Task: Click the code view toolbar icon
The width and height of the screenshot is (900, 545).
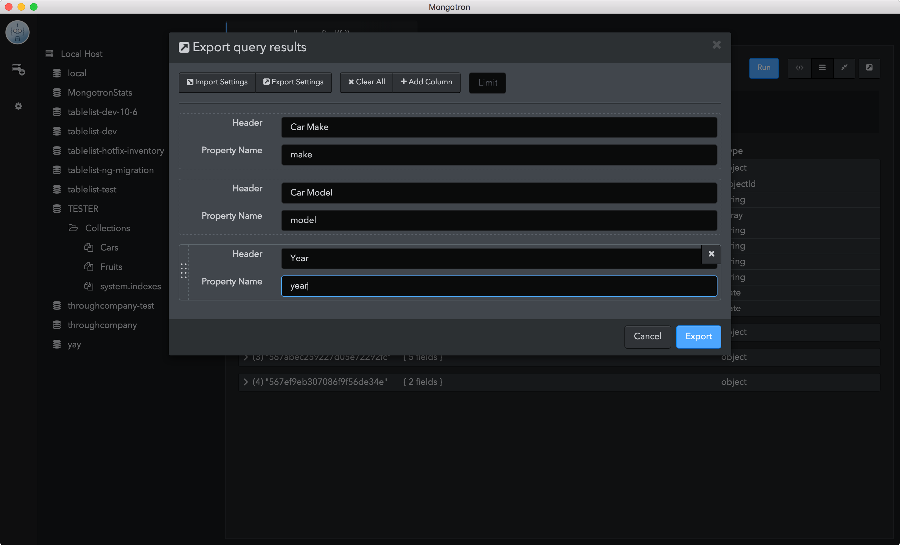Action: (x=800, y=67)
